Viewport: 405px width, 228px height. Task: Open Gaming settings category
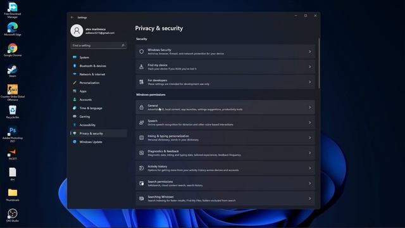[x=99, y=117]
